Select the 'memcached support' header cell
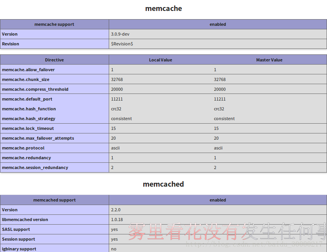 click(54, 200)
